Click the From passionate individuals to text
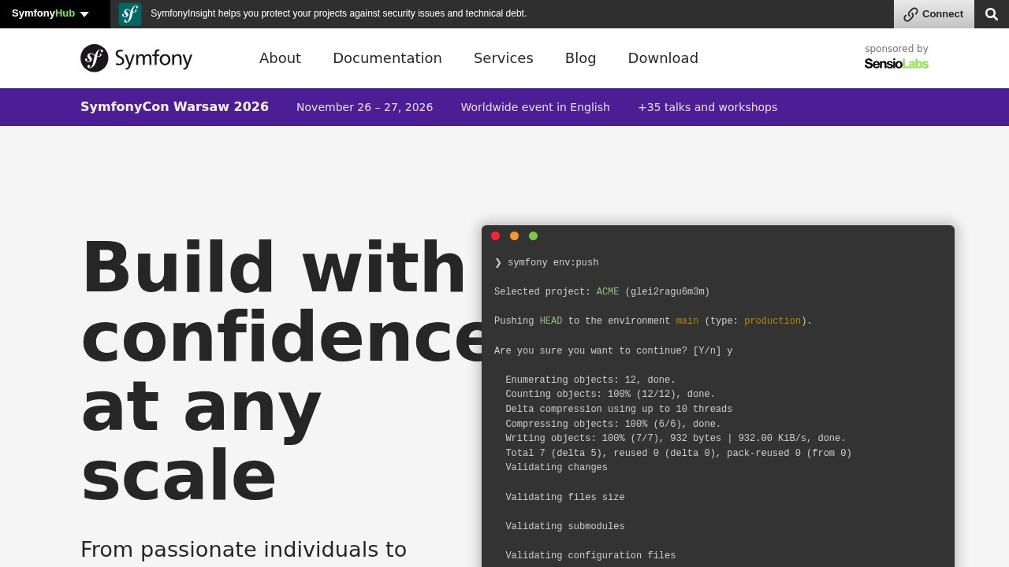Image resolution: width=1009 pixels, height=567 pixels. 244,549
